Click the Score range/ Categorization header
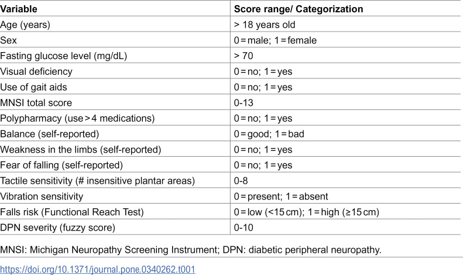This screenshot has width=463, height=275. pos(299,9)
